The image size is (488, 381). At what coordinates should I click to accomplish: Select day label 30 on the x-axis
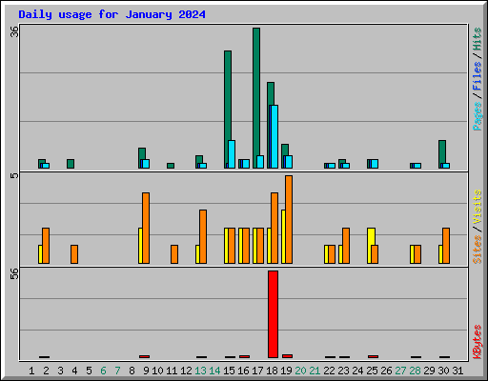tap(443, 371)
